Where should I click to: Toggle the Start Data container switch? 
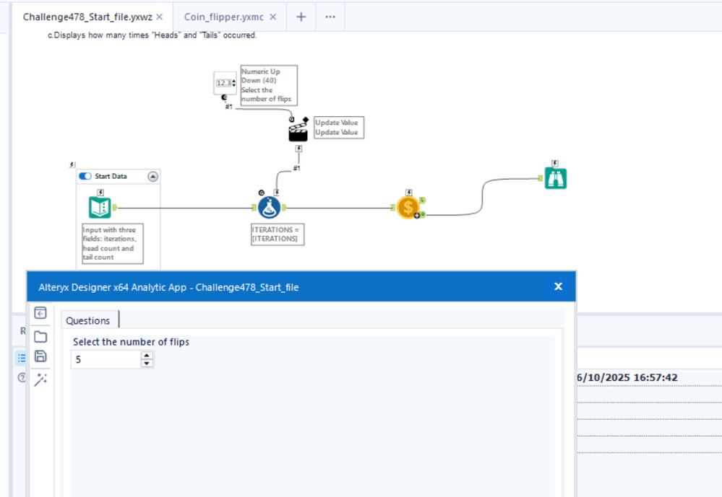[85, 176]
